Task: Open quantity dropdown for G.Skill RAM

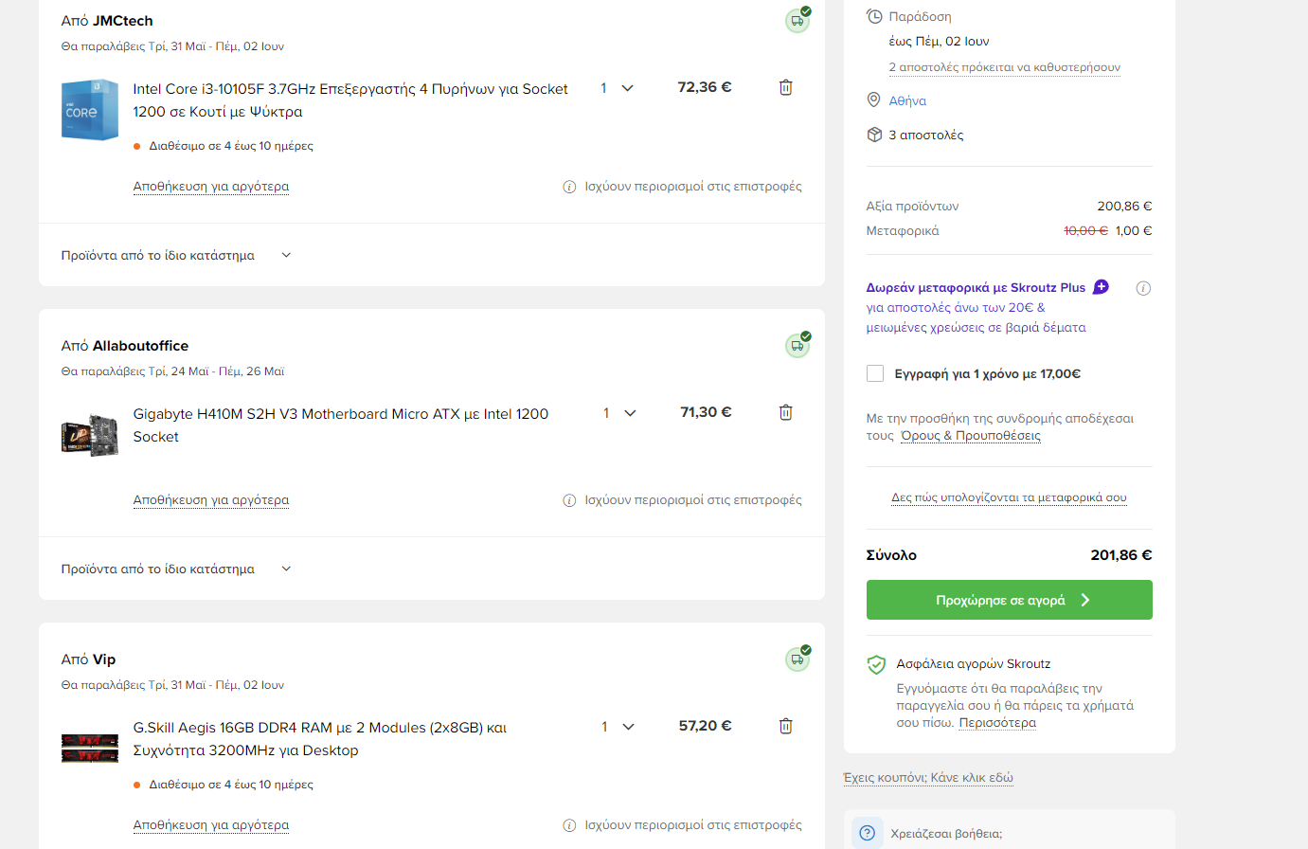Action: [x=618, y=727]
